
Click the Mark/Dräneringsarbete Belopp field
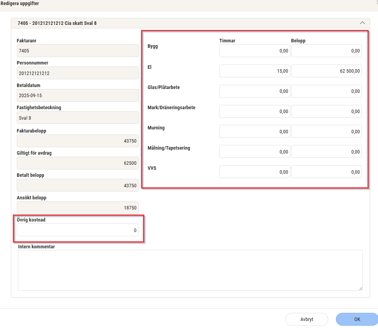coord(326,112)
